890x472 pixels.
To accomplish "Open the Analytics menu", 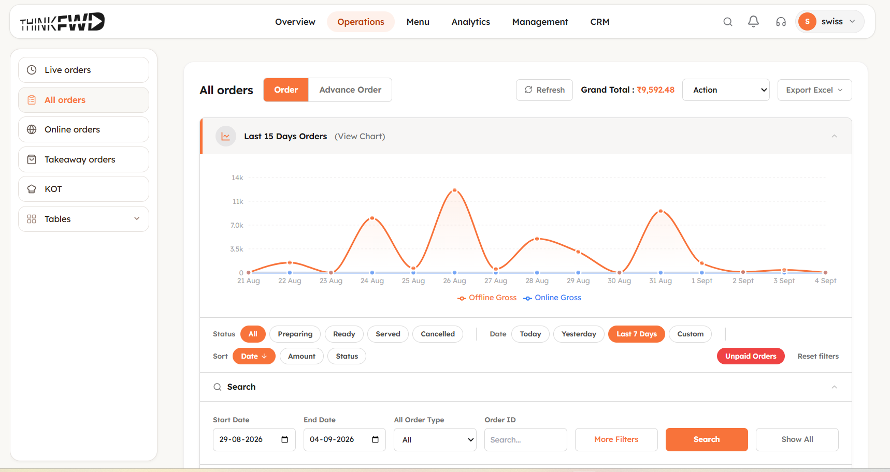I will tap(471, 22).
